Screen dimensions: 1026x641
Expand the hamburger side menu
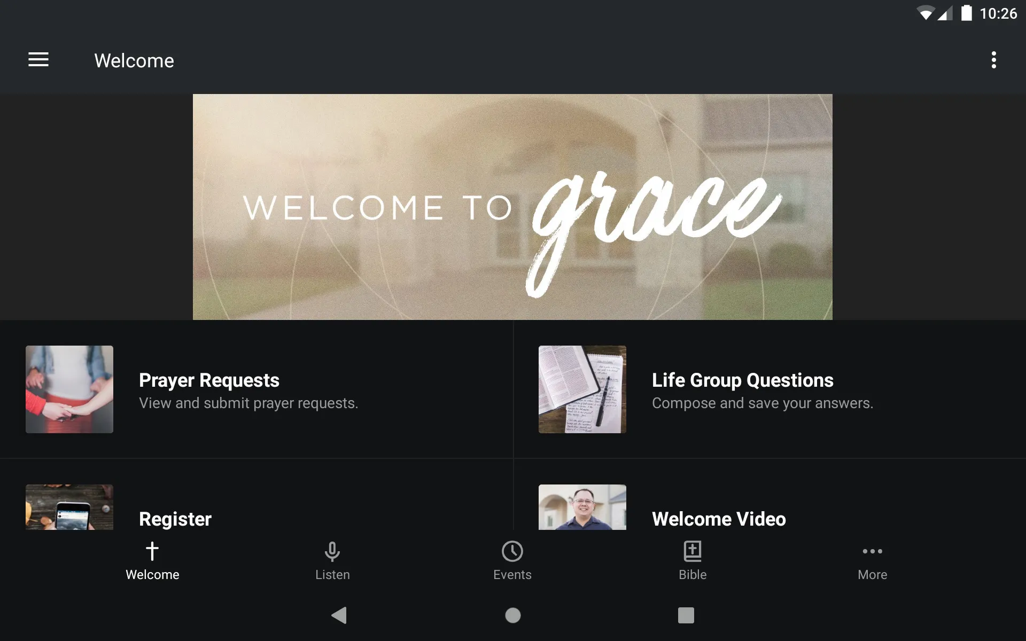[x=38, y=60]
